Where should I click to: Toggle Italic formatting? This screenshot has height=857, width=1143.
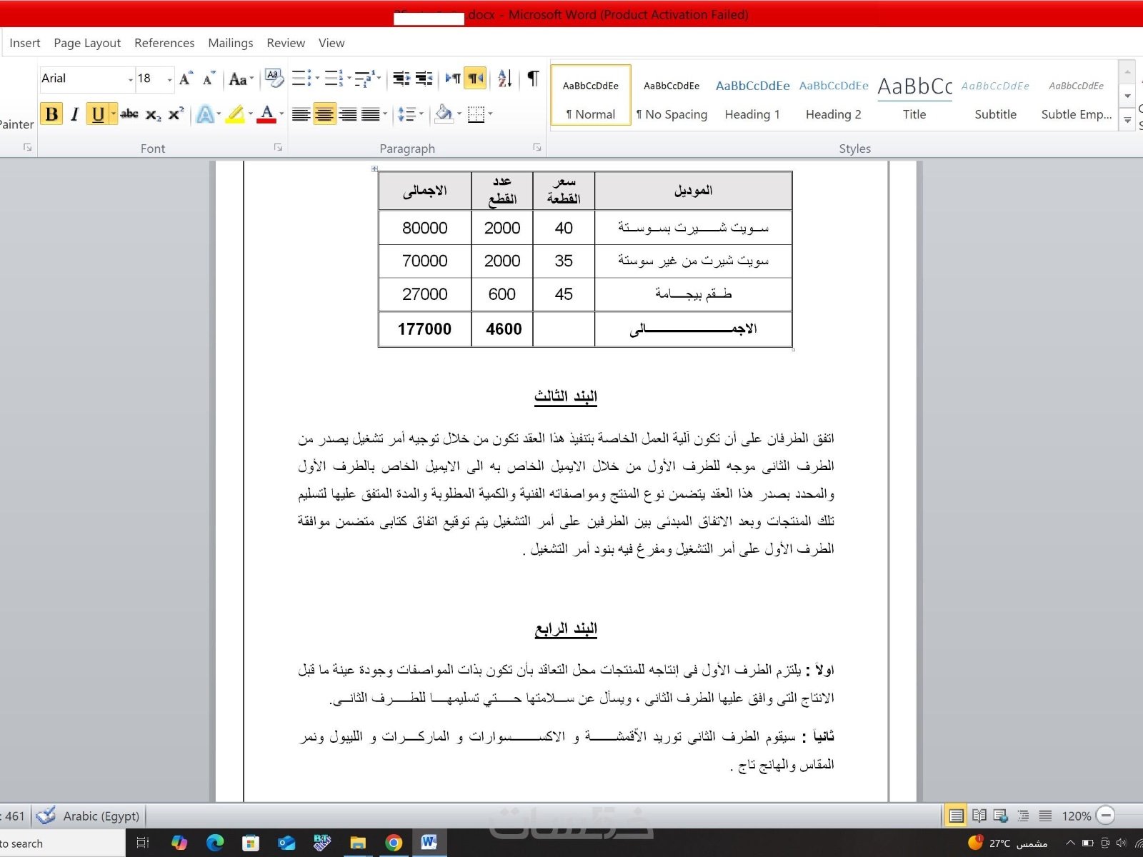click(74, 114)
